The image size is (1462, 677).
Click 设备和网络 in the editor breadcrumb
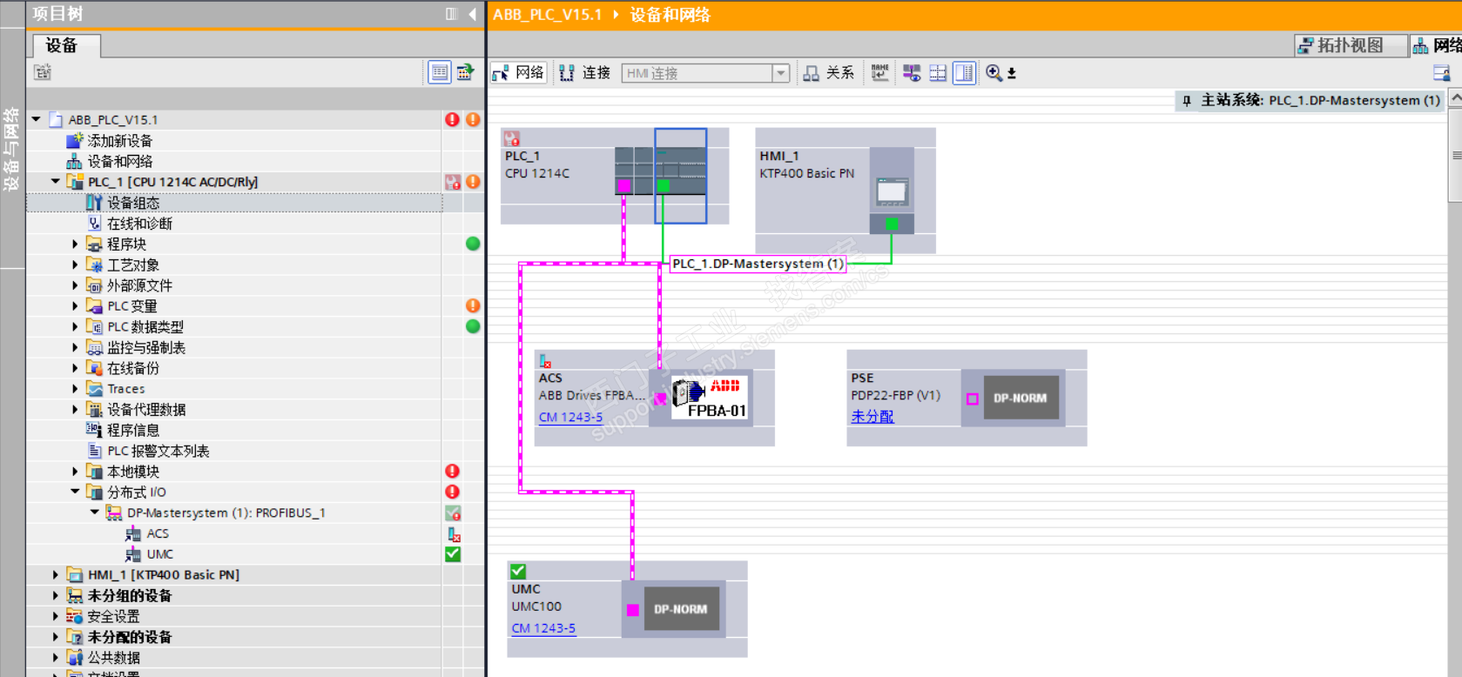670,15
